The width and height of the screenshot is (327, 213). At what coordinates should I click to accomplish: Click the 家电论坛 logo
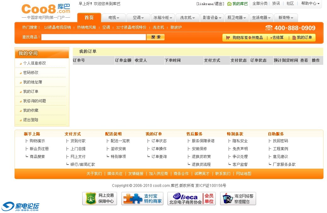click(20, 207)
